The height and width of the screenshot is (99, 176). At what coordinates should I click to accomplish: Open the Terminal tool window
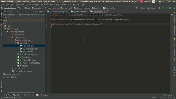29,95
